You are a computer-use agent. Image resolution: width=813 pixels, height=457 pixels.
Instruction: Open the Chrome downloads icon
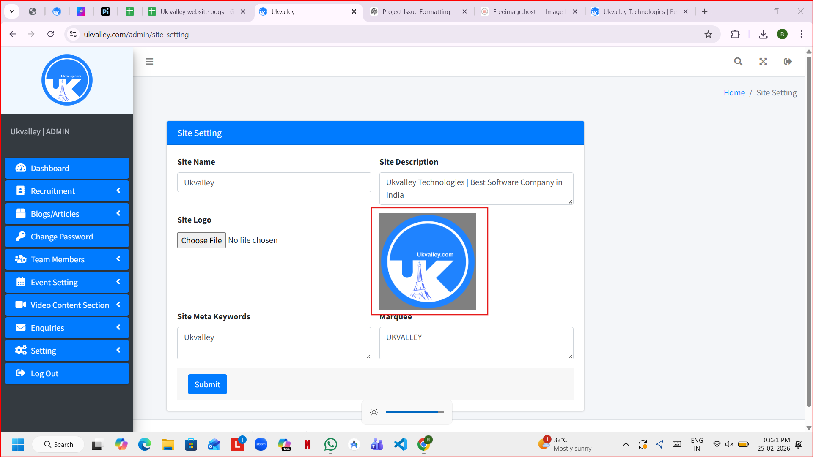coord(763,35)
